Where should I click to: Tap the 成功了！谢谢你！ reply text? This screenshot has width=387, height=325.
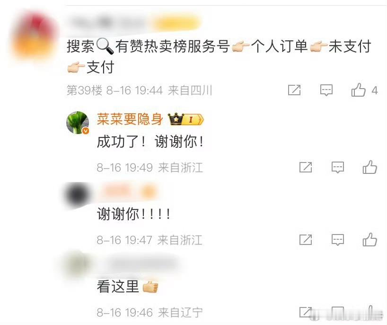tap(150, 142)
